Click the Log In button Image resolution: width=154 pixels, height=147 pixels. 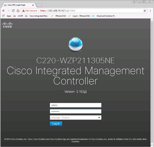(56, 124)
